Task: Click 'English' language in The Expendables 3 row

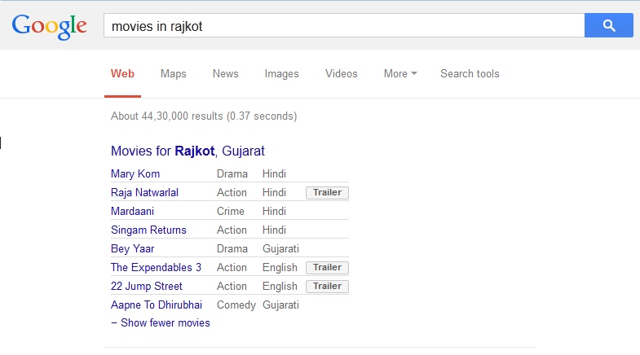Action: tap(280, 268)
